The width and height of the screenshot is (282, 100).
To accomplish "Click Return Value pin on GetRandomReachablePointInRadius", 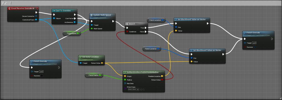I will tap(162, 80).
